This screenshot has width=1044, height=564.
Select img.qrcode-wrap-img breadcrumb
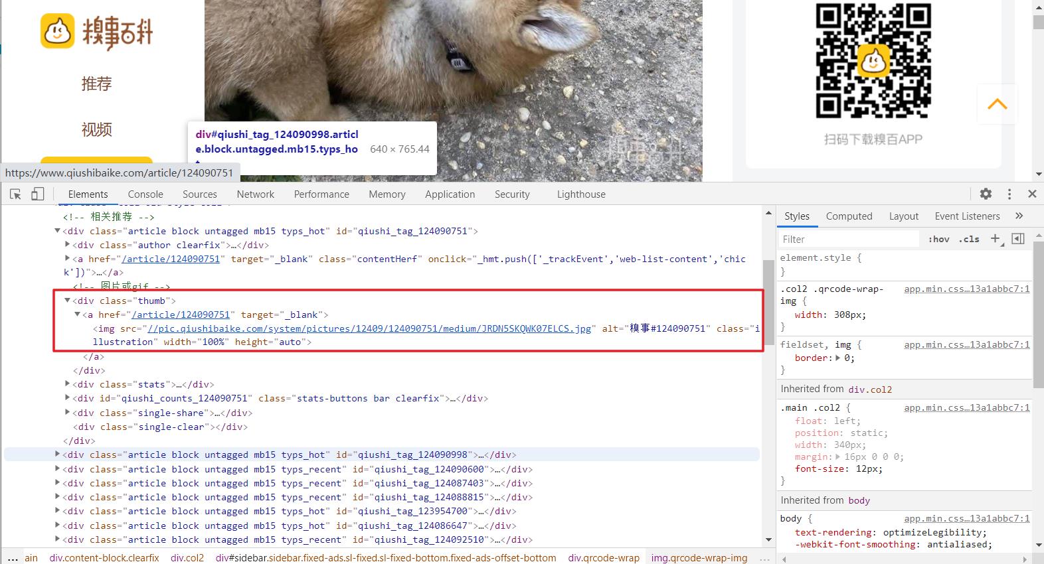coord(699,558)
